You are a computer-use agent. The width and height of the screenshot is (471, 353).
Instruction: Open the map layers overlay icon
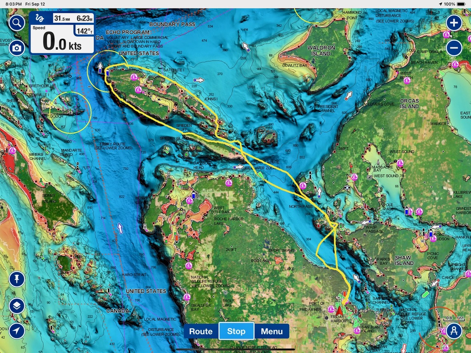[x=17, y=306]
